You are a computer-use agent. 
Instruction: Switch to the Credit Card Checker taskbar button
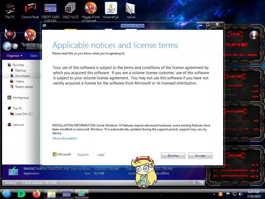pos(67,194)
